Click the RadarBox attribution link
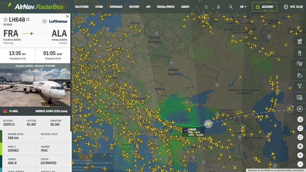Viewport: 306px width, 172px height. tap(253, 170)
